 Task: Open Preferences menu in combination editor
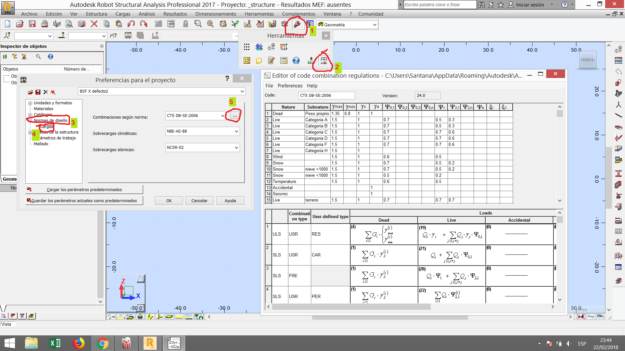290,86
